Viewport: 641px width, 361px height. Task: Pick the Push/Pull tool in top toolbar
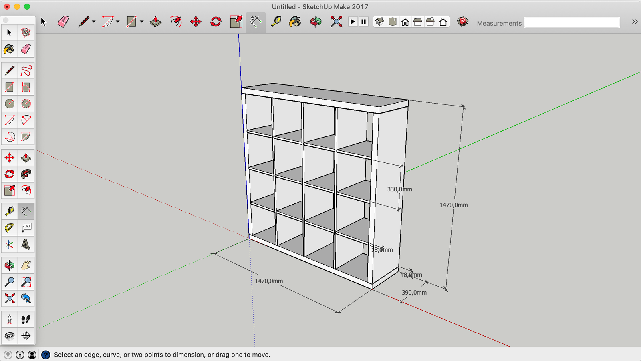click(x=155, y=22)
